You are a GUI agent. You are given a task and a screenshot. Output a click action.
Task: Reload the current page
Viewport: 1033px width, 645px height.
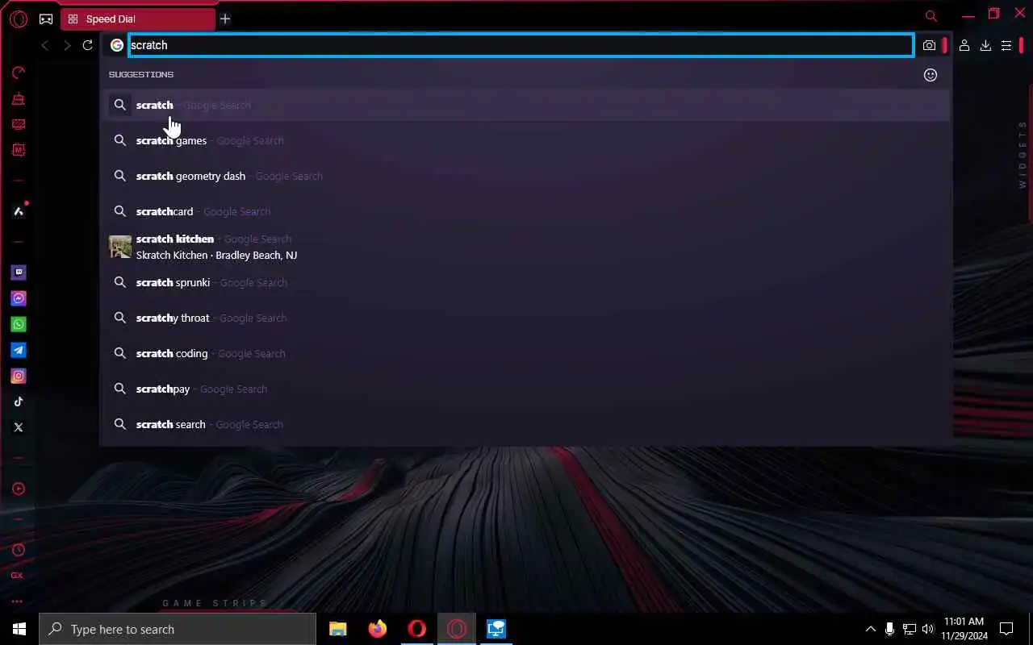tap(88, 45)
